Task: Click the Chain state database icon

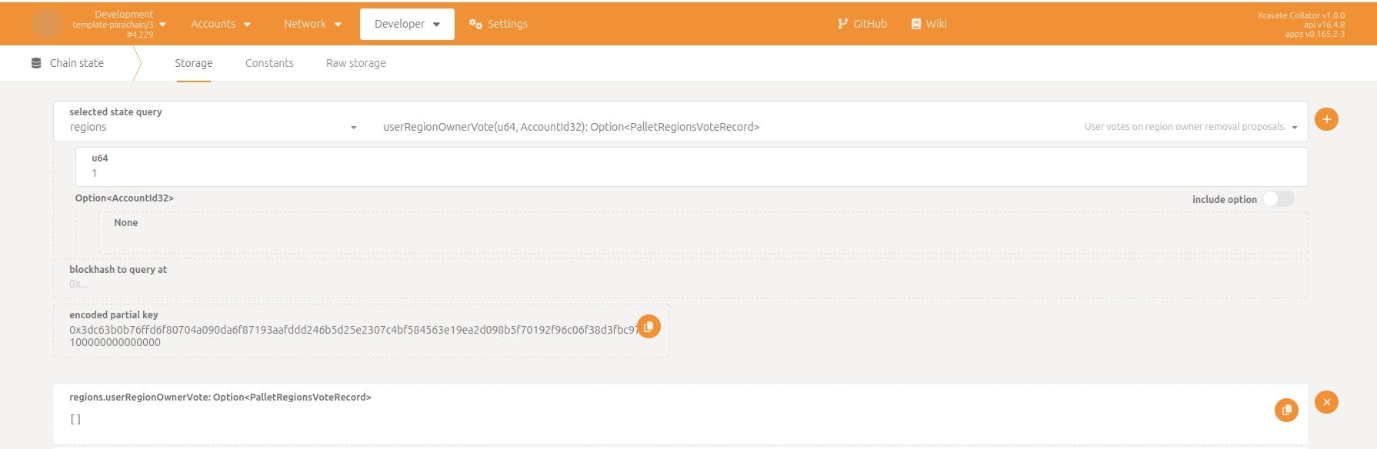Action: tap(36, 63)
